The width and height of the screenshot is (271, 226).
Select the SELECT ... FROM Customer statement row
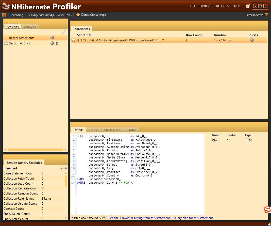[x=169, y=40]
